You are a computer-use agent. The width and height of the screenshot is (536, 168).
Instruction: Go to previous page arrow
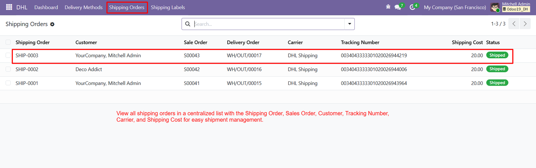click(514, 24)
